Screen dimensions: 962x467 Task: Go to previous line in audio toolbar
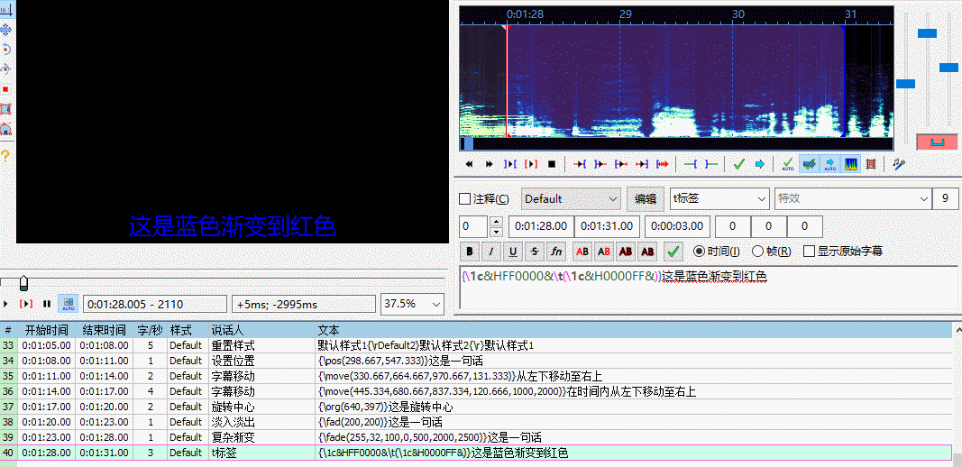pos(470,164)
